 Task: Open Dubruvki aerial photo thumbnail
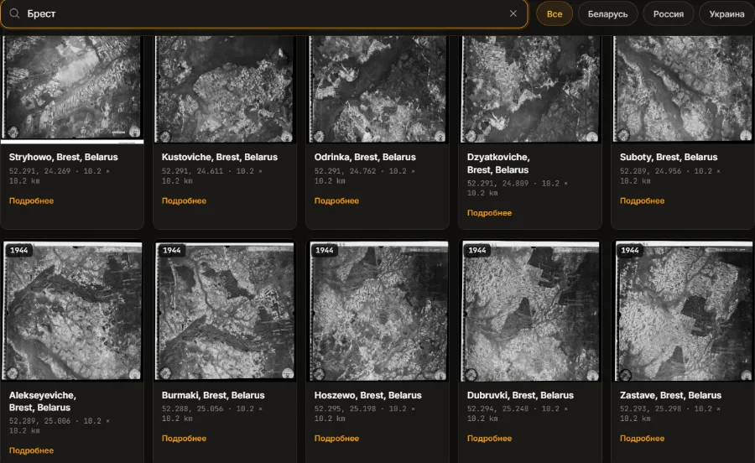[x=530, y=311]
